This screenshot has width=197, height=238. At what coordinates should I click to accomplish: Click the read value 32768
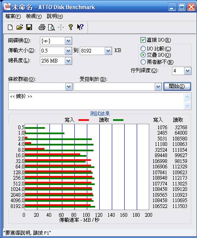point(181,128)
